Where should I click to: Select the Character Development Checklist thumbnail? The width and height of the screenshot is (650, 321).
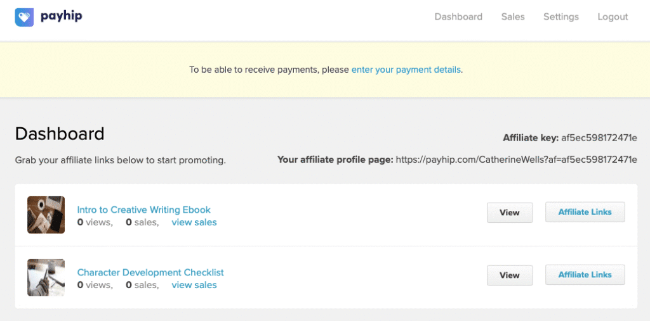pos(46,277)
